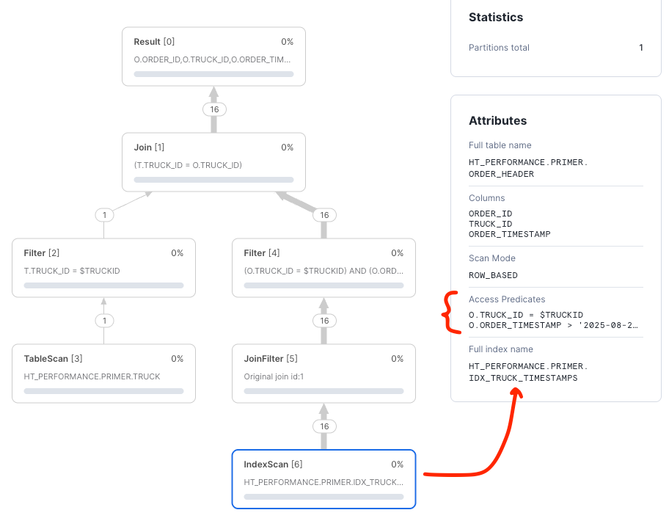Click the 16 row badge above Filter [4]

tap(324, 215)
